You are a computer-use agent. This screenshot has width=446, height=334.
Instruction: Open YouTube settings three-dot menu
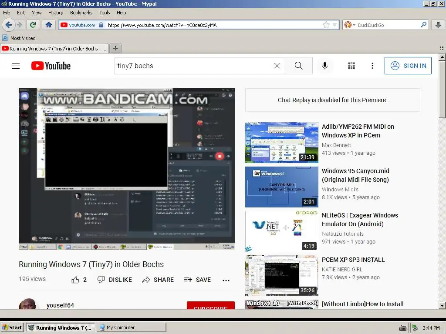pos(372,66)
